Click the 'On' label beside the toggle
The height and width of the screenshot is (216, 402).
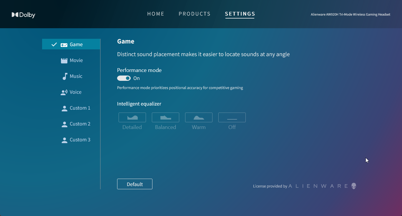pos(137,78)
